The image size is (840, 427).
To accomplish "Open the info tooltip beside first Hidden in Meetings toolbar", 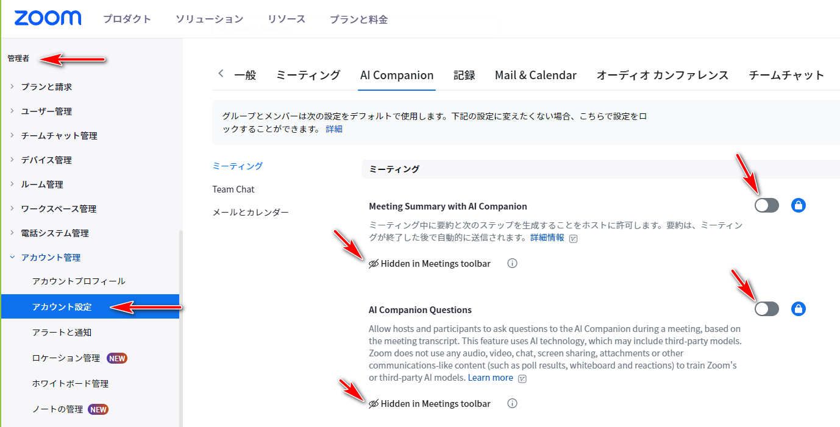I will pos(512,263).
